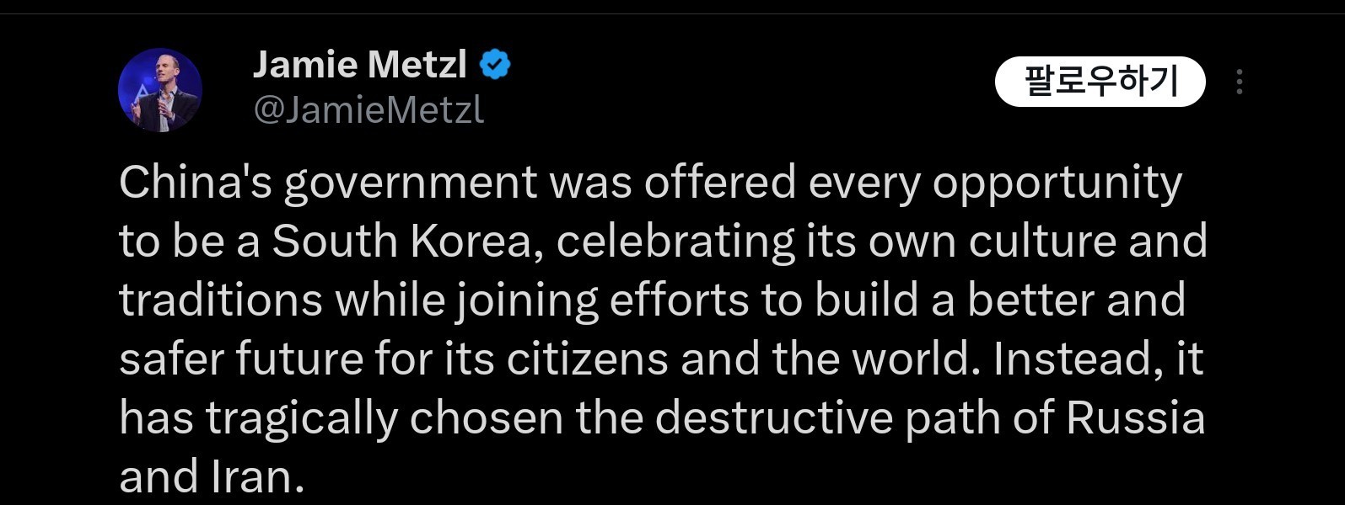Click the word "traditions" in the tweet
Screen dimensions: 1345x505
click(x=221, y=300)
